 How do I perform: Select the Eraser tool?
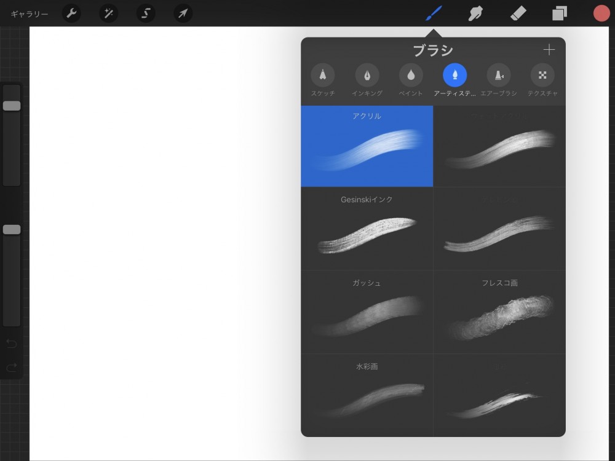(x=517, y=13)
